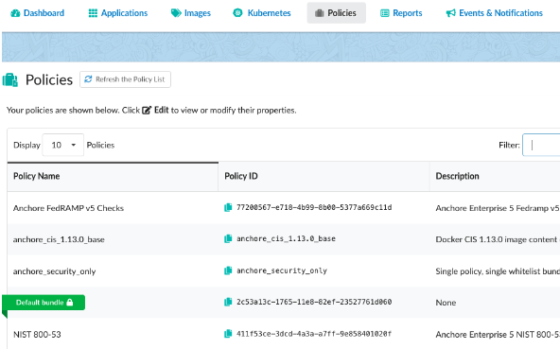560x349 pixels.
Task: Copy the 411f53ce policy ID icon
Action: [x=228, y=334]
